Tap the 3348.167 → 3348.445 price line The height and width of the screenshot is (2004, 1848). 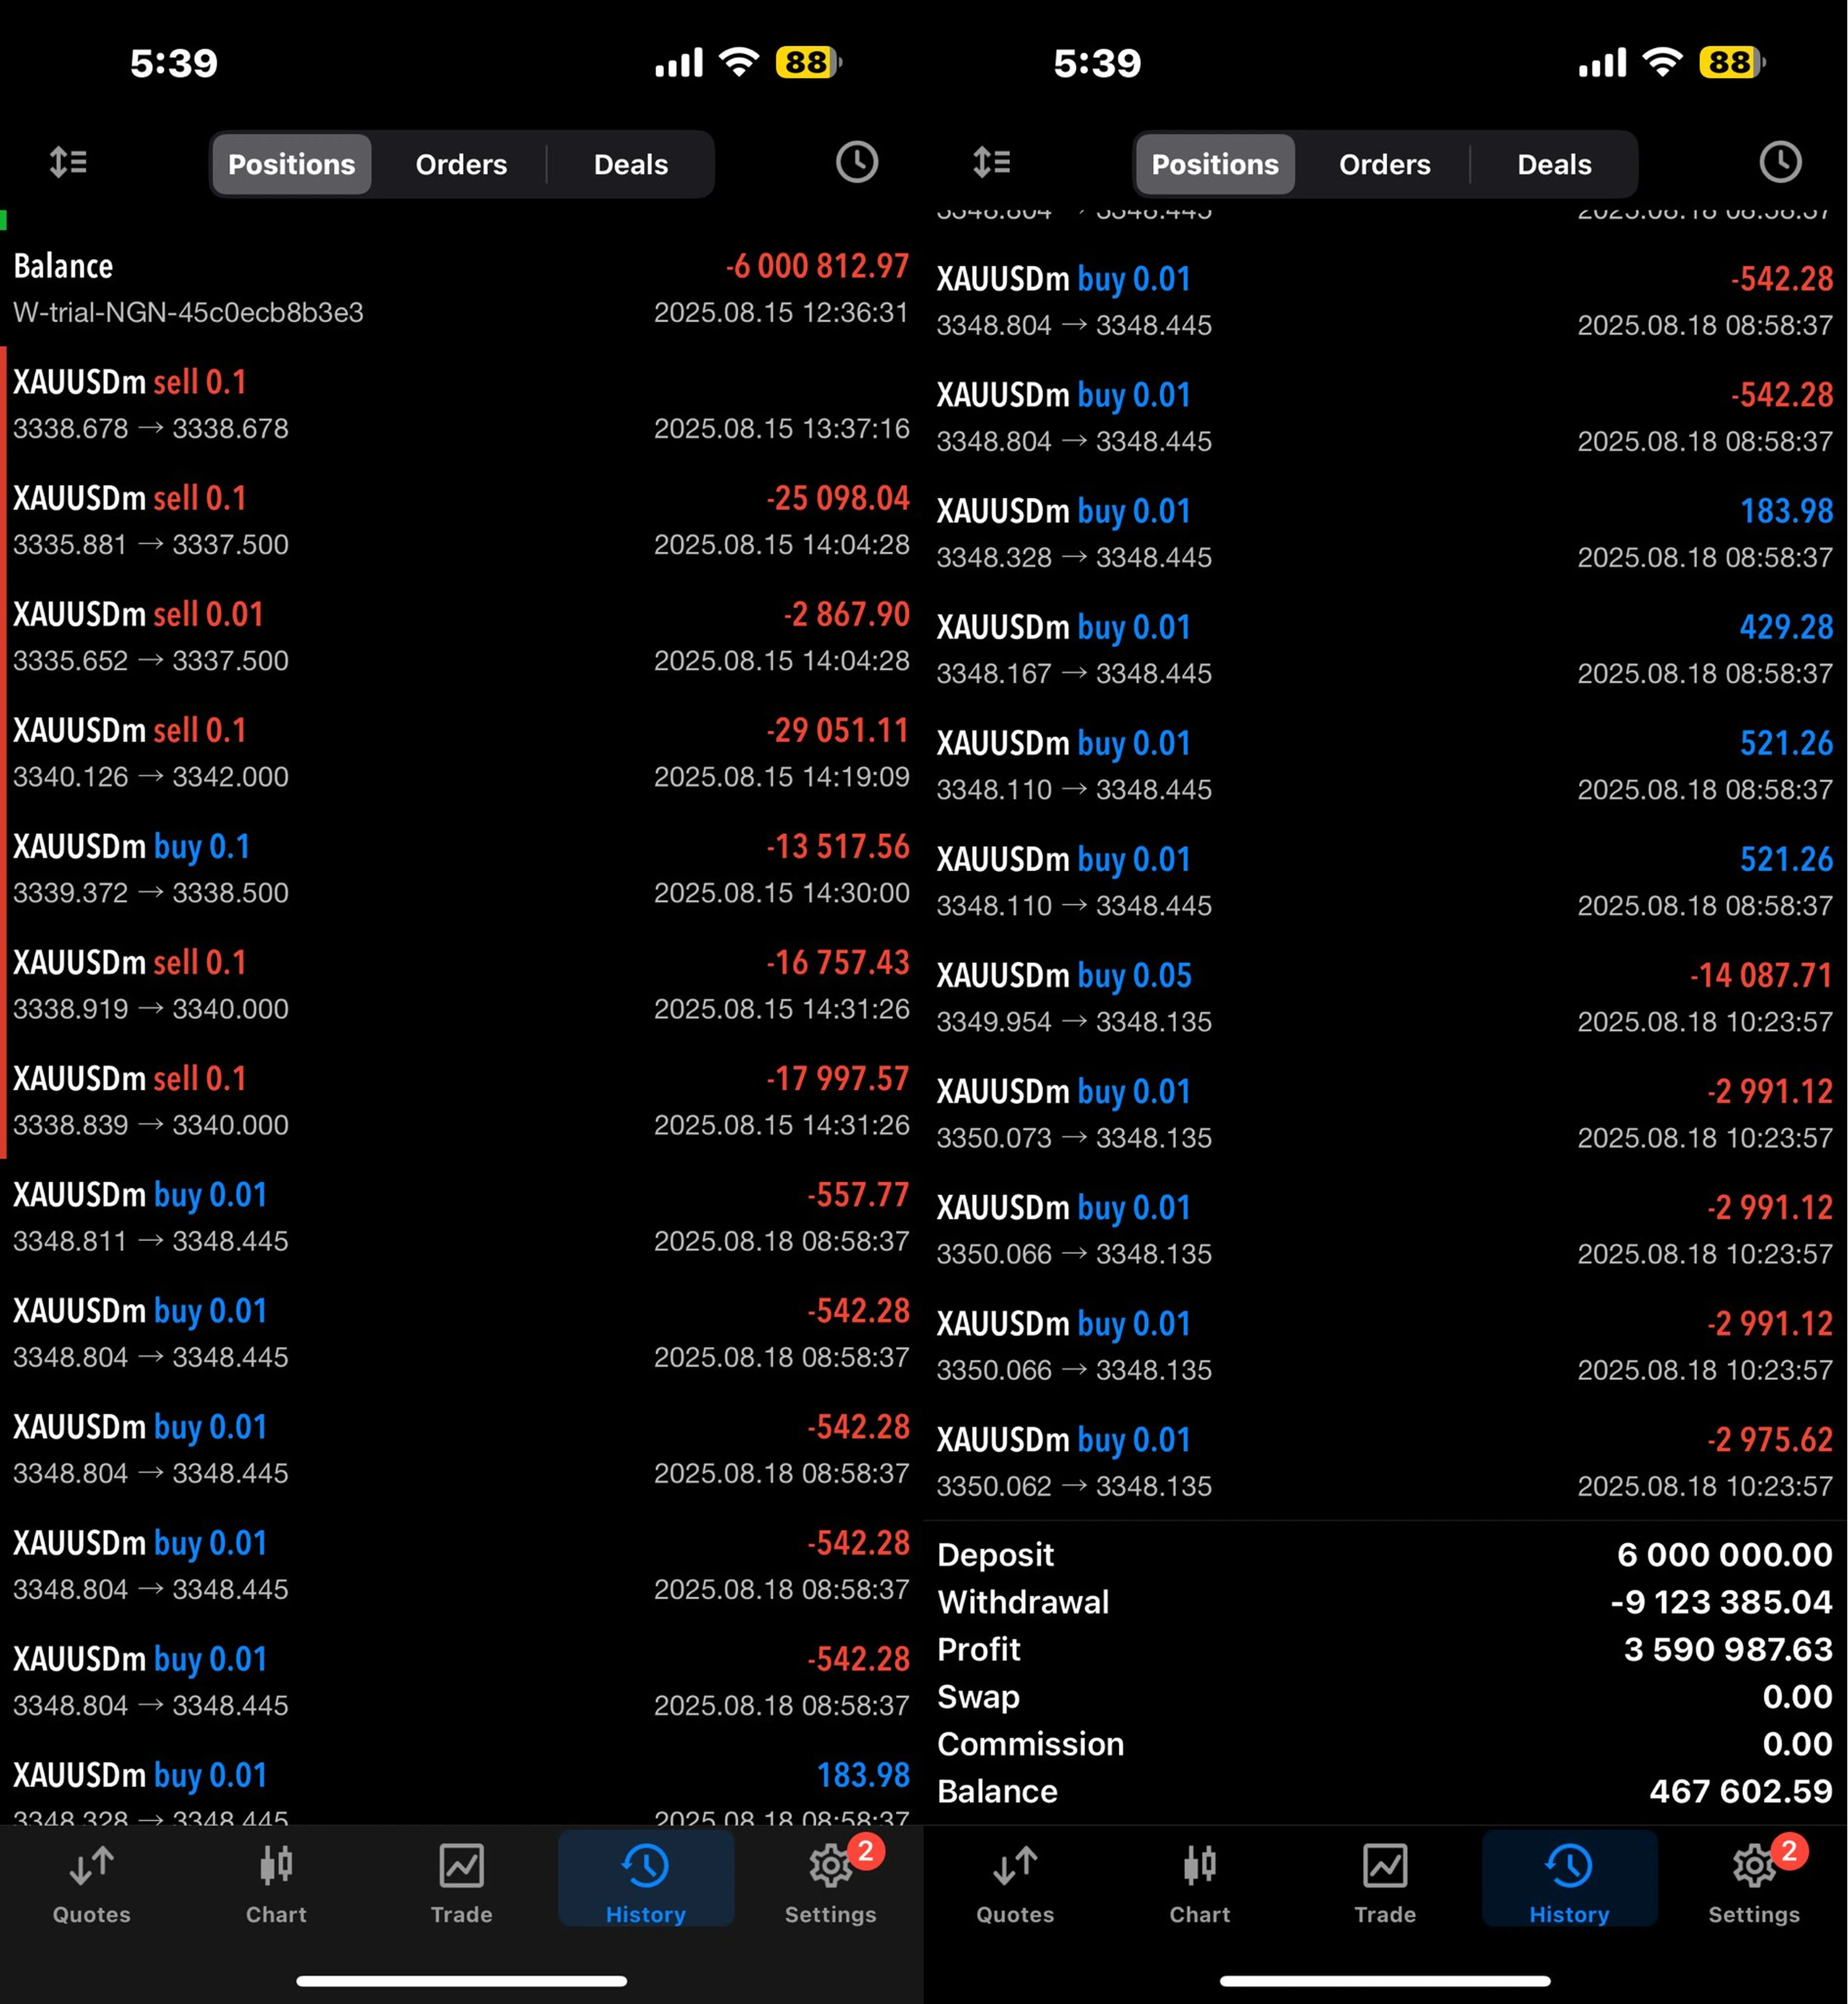pyautogui.click(x=1074, y=674)
